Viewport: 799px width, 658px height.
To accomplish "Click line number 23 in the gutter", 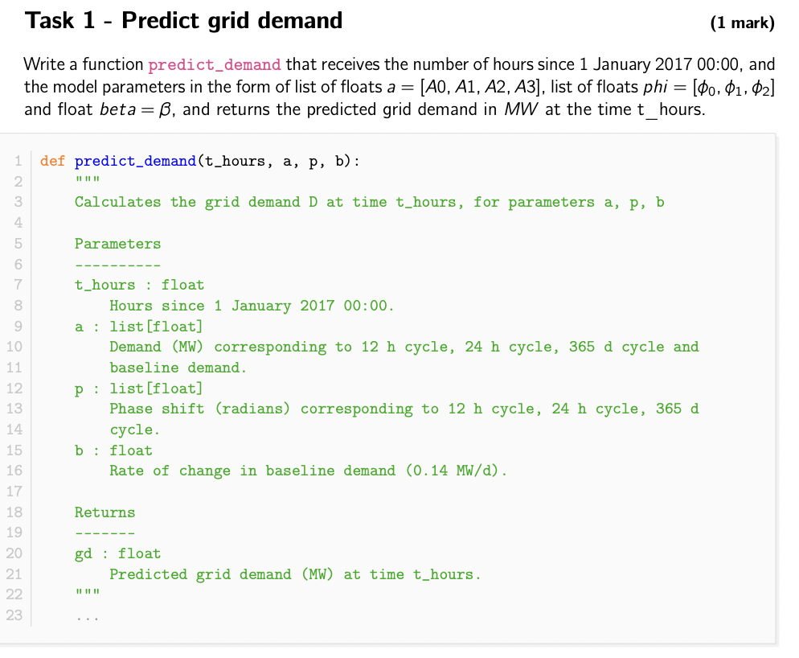I will click(14, 615).
